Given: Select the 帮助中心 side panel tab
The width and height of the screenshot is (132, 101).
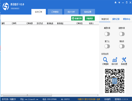Looking at the screenshot, I should pos(127,19).
